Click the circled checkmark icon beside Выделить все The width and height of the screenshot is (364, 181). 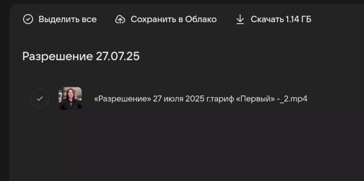click(28, 19)
